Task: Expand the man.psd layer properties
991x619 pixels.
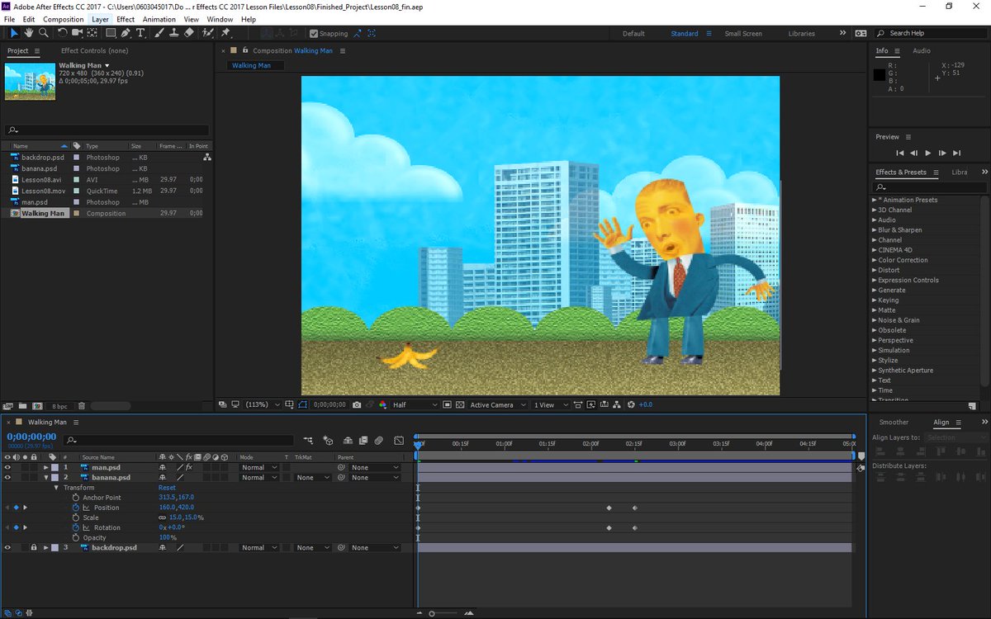Action: coord(46,467)
